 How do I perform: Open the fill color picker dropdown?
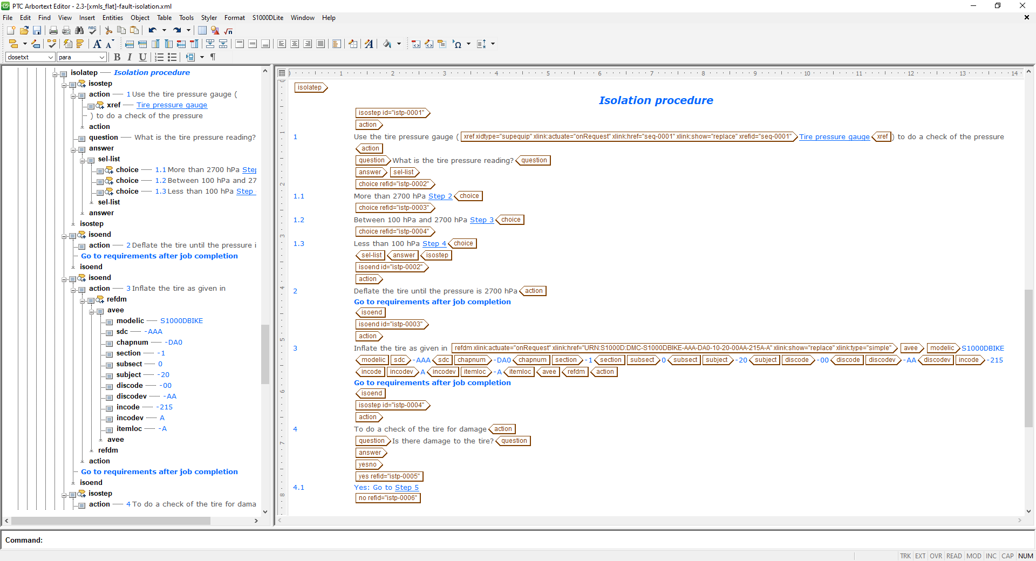coord(399,44)
